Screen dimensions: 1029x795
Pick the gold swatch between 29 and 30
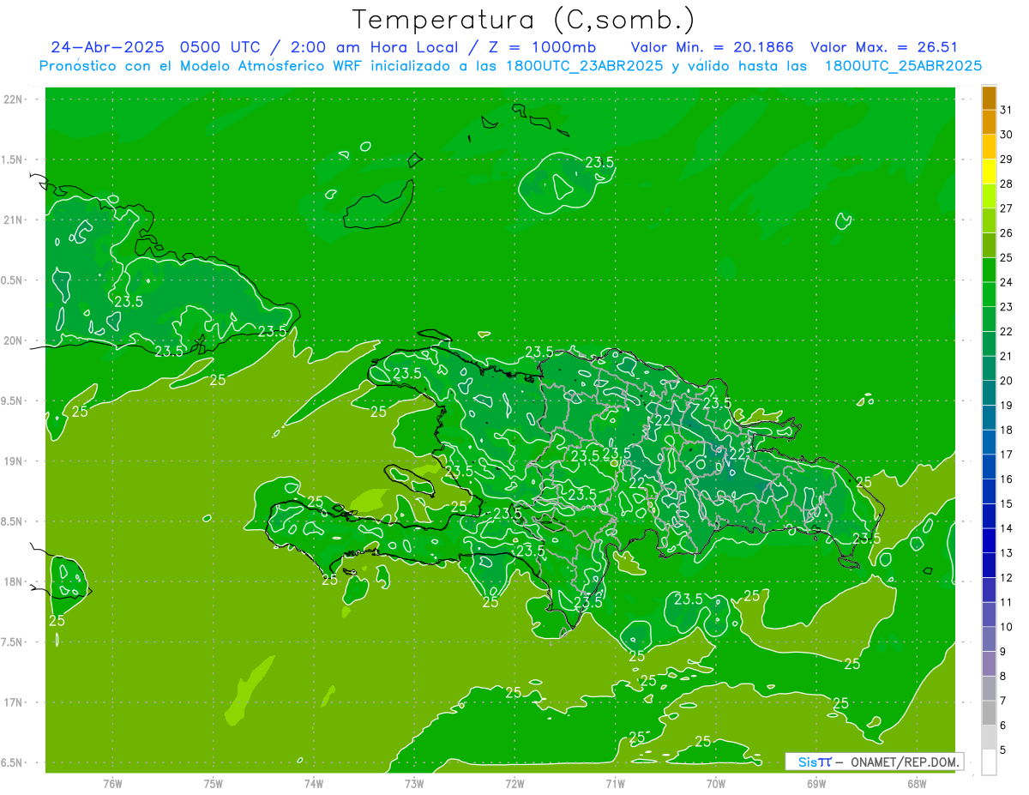[x=989, y=147]
